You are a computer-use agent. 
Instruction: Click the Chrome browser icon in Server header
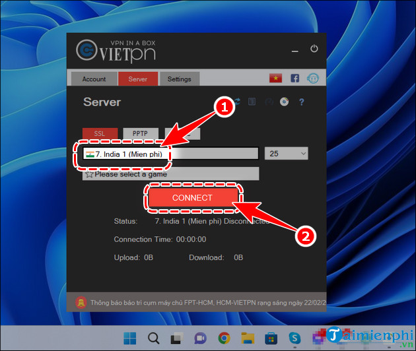tap(285, 102)
